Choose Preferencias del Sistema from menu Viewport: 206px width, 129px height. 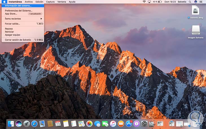click(19, 10)
